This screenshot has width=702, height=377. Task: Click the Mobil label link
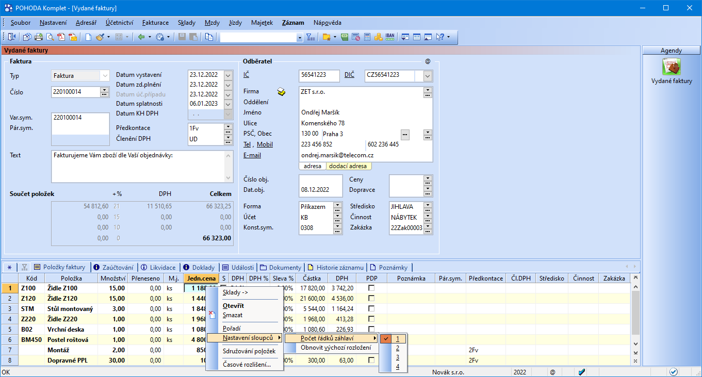(x=265, y=144)
